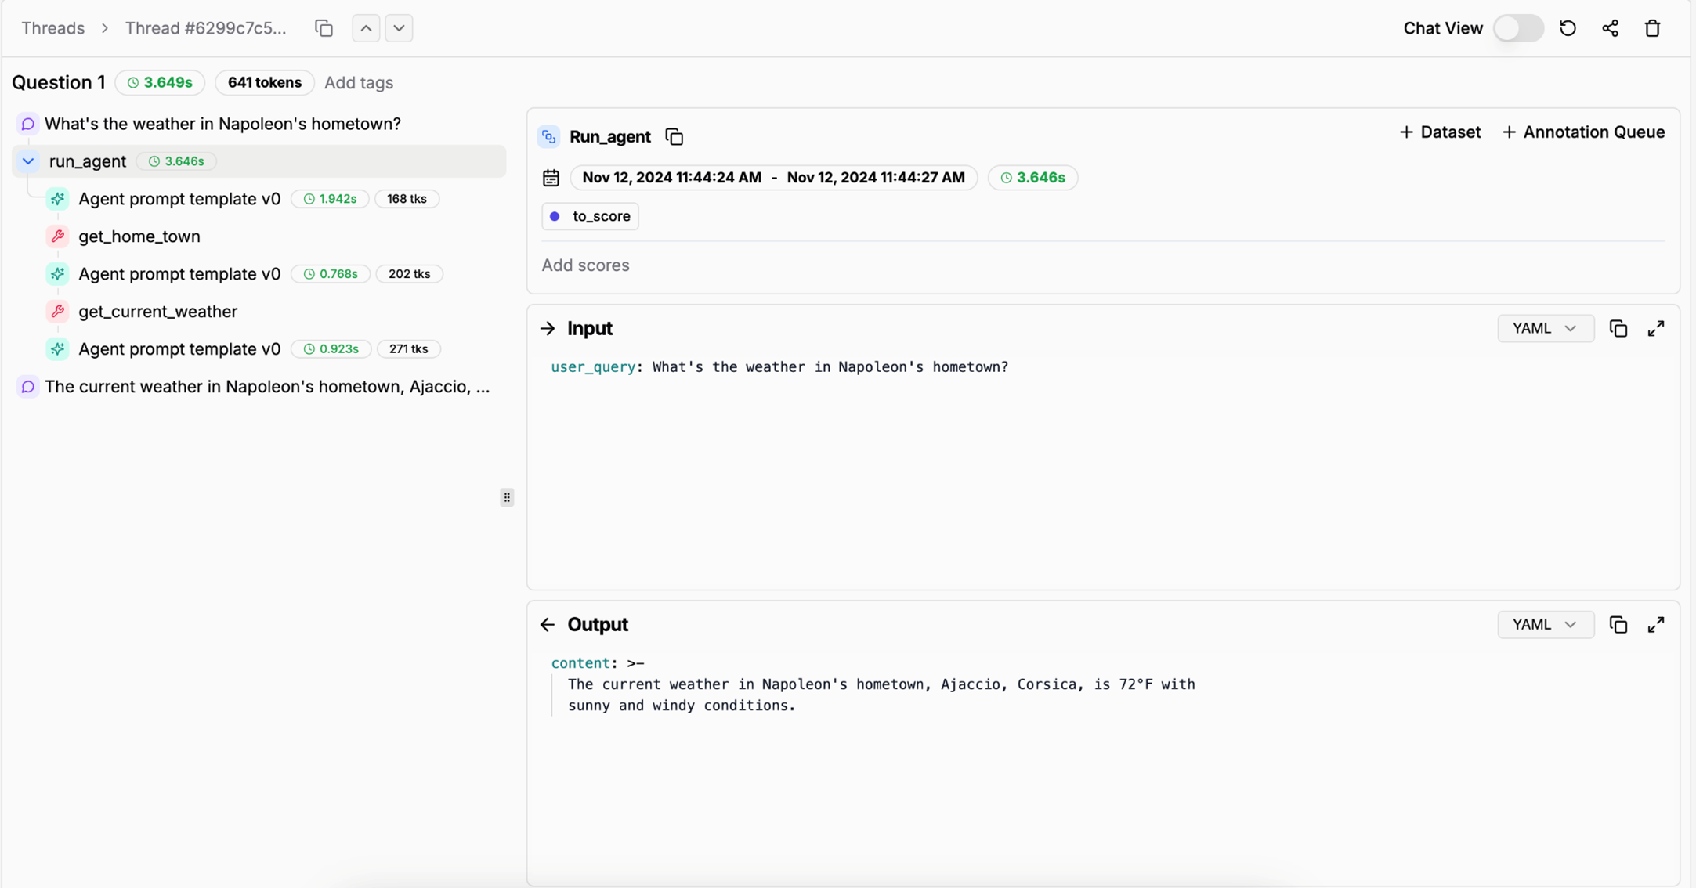
Task: Click the panel divider drag handle
Action: click(507, 497)
